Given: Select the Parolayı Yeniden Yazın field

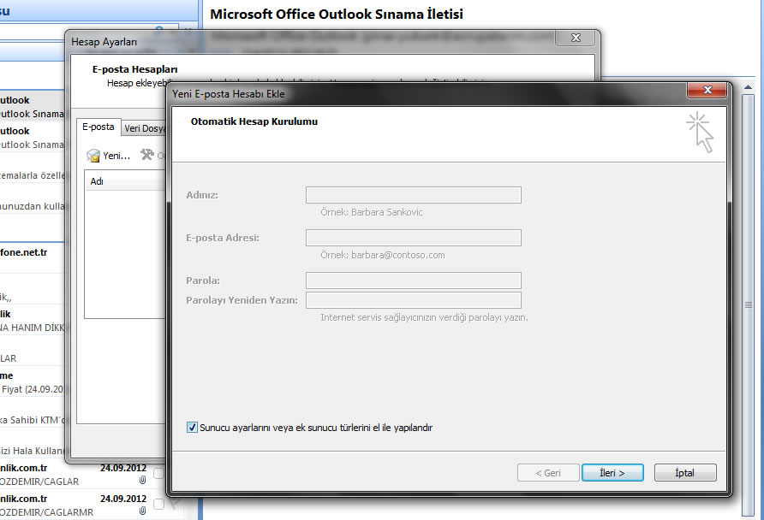Looking at the screenshot, I should [x=413, y=300].
